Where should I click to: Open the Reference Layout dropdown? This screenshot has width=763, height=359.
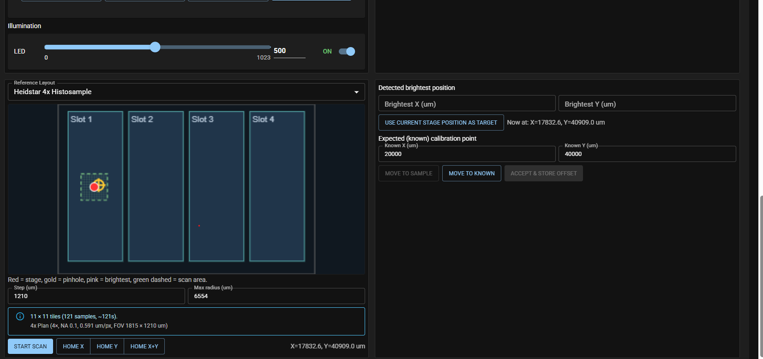[186, 92]
